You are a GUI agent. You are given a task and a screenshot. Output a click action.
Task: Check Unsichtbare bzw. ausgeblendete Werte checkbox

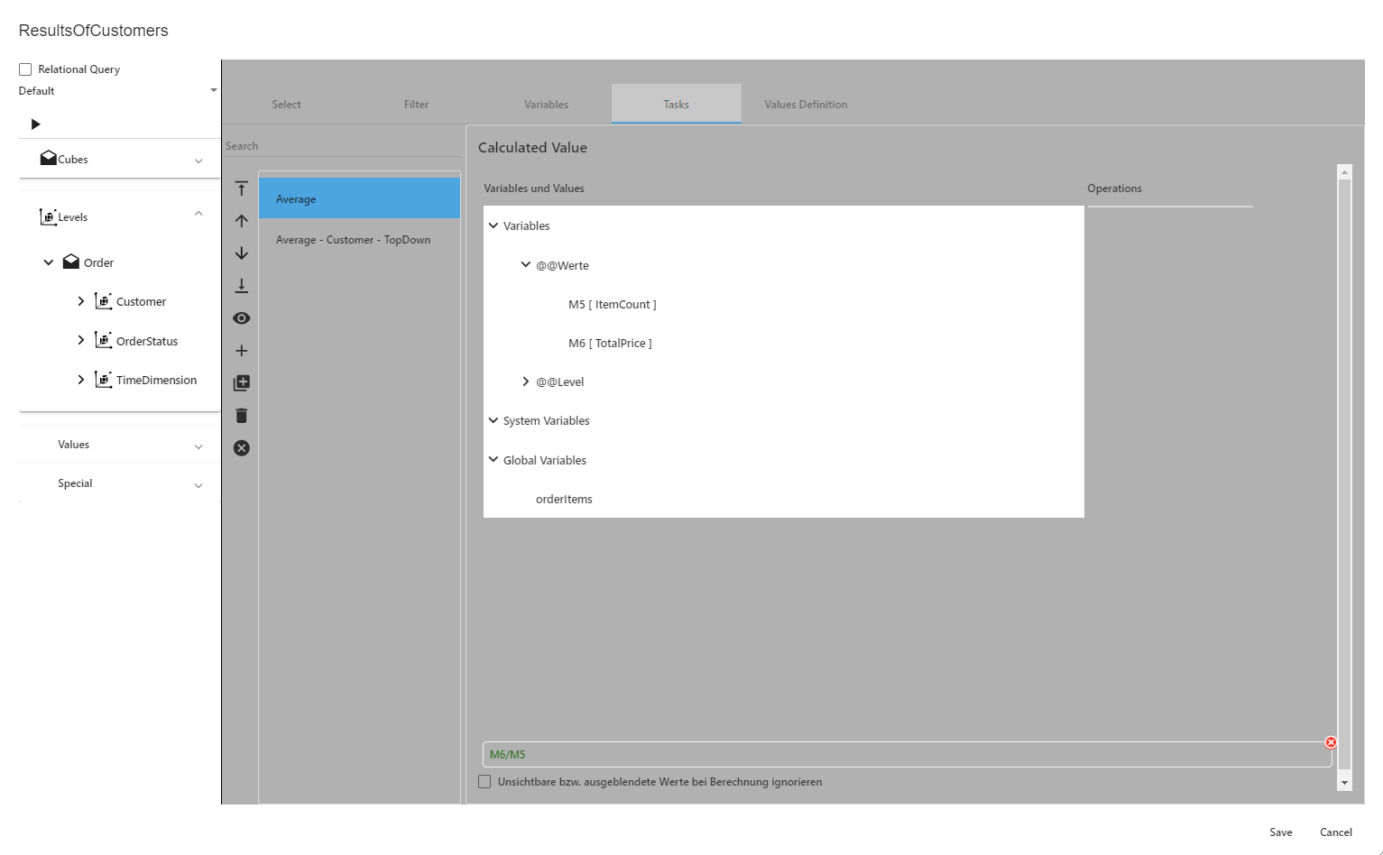point(484,782)
